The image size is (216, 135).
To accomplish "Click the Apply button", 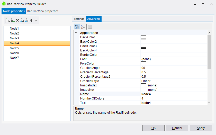I will (x=201, y=128).
